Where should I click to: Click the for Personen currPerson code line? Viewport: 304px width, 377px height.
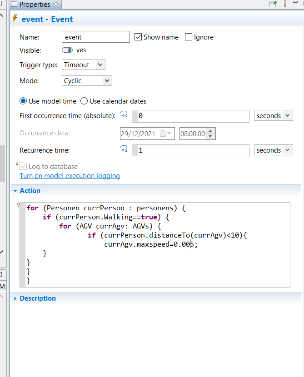click(x=106, y=208)
